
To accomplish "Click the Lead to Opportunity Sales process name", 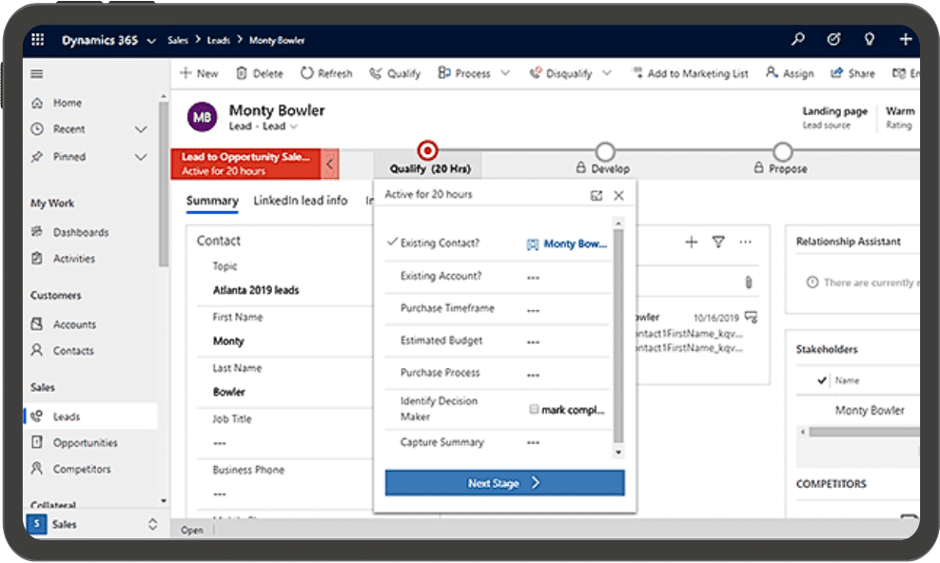I will [x=245, y=157].
